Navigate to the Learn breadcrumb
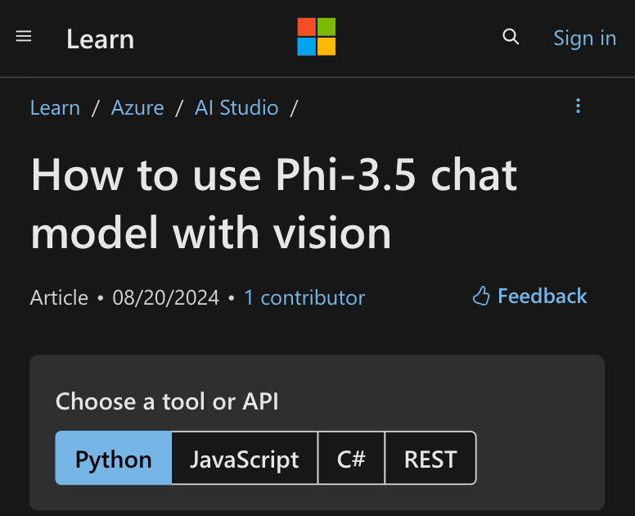This screenshot has width=635, height=516. [x=55, y=107]
